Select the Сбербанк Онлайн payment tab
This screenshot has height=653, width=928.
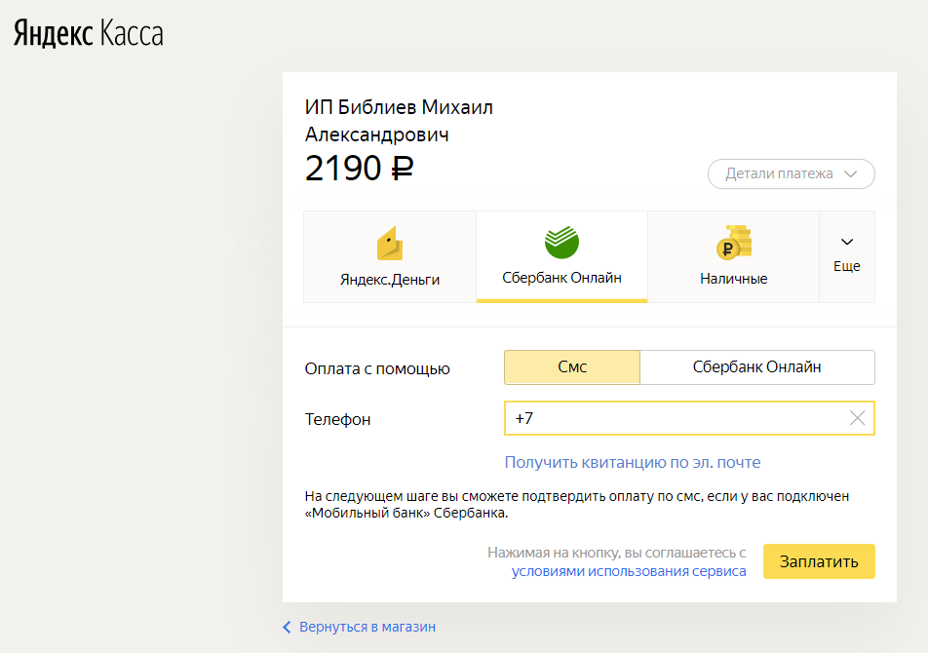(561, 256)
